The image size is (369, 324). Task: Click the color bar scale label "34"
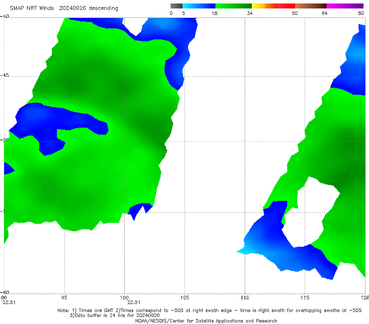tap(250, 13)
